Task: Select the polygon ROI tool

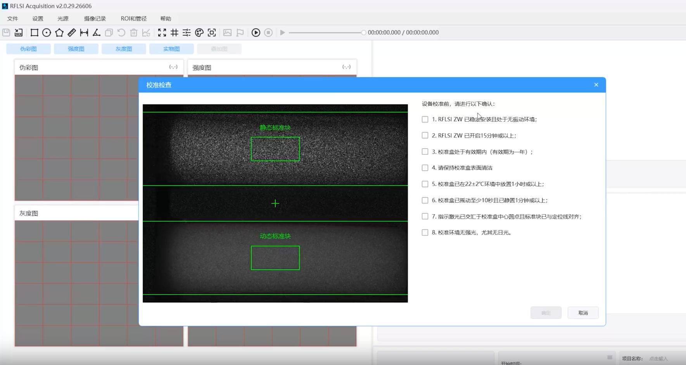Action: (59, 33)
